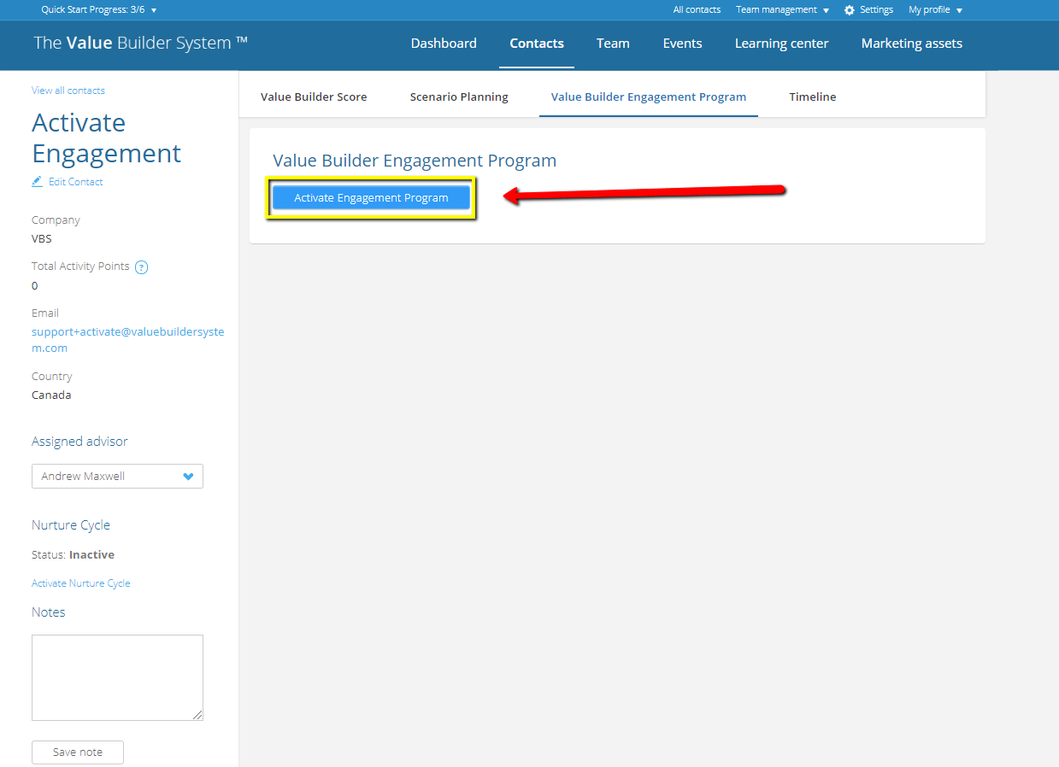Screen dimensions: 1059x767
Task: Click the Nurture Cycle heading
Action: tap(71, 525)
